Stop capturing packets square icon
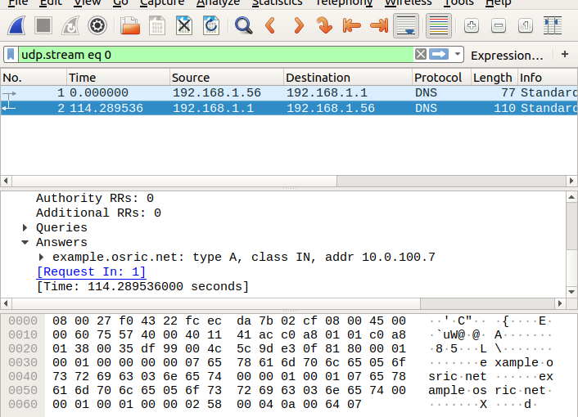The height and width of the screenshot is (417, 578). (x=43, y=26)
